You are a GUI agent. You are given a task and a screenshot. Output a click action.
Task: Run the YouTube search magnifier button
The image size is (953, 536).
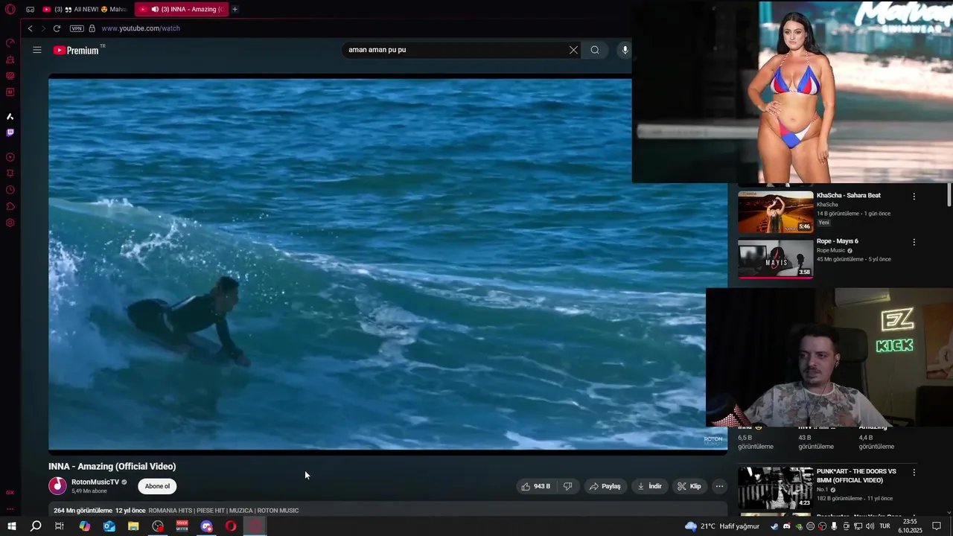click(595, 50)
